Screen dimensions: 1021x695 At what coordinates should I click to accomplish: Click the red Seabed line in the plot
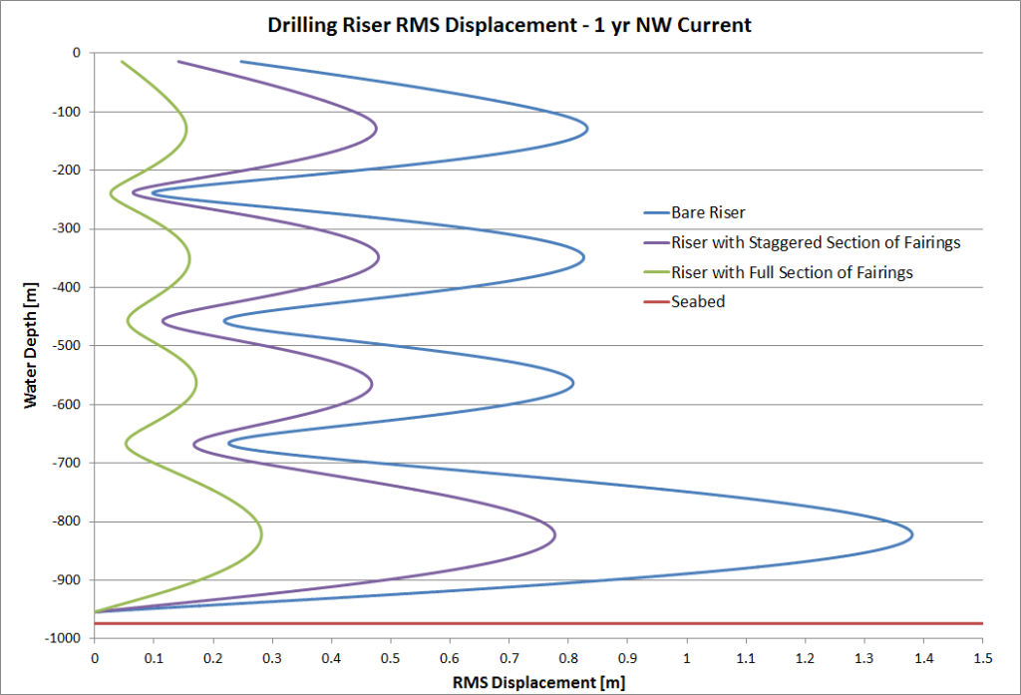point(538,623)
